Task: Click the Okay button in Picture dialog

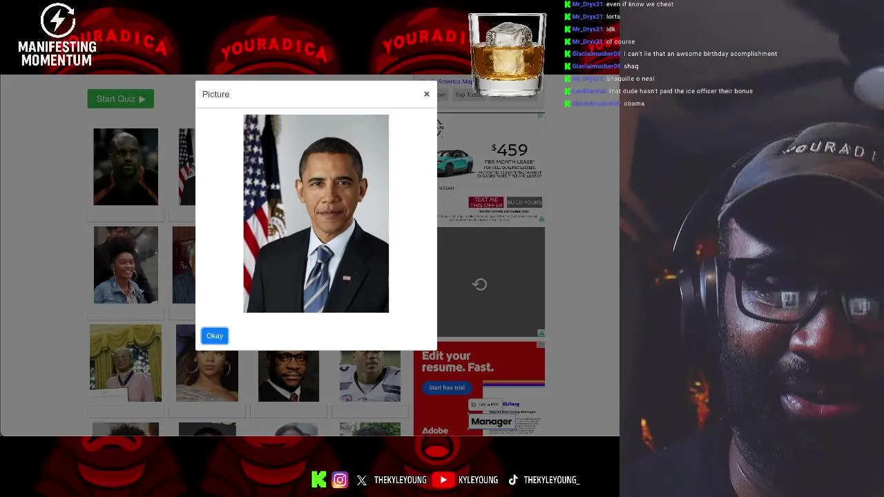Action: pyautogui.click(x=215, y=336)
